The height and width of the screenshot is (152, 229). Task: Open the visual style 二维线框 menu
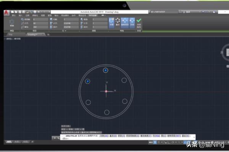(x=16, y=39)
